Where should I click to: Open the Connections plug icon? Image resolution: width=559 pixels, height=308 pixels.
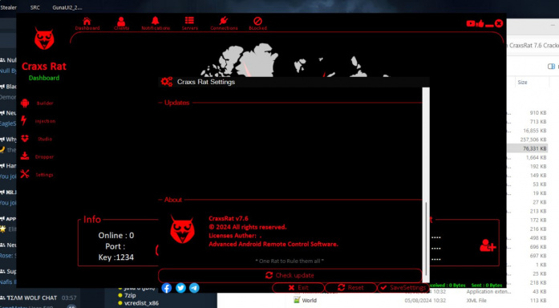coord(224,21)
